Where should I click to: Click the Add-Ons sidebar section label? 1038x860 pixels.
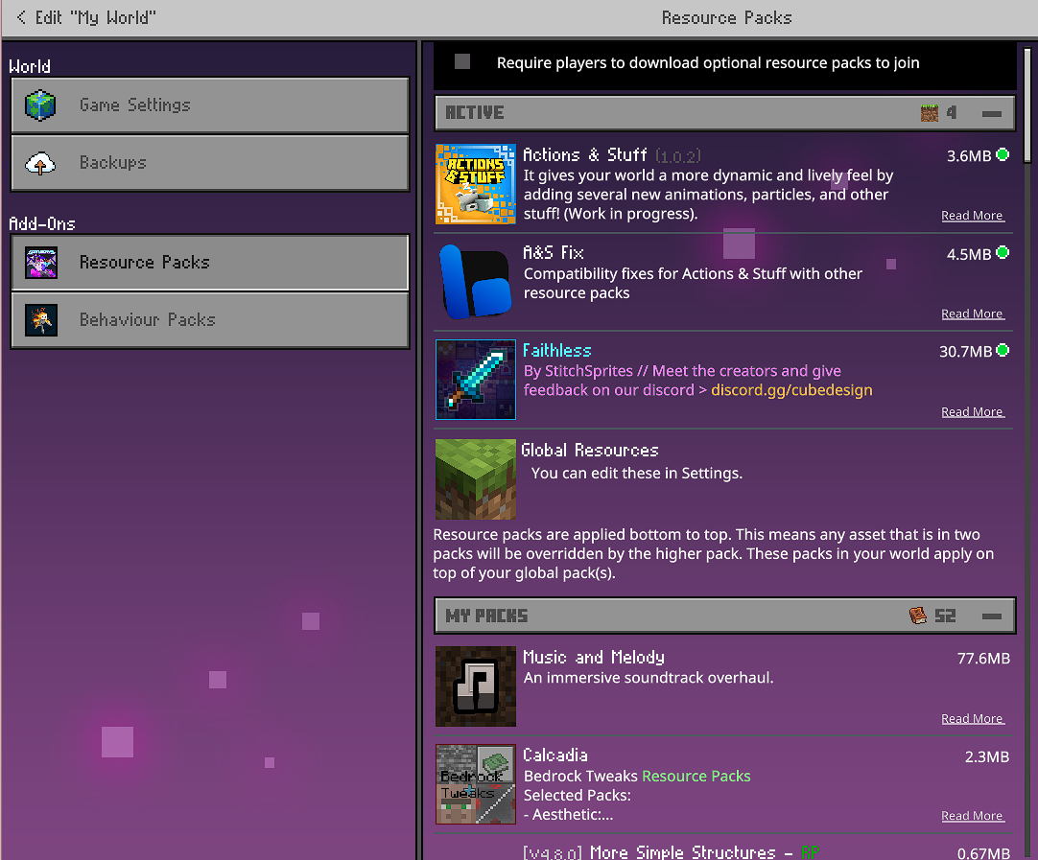click(x=42, y=223)
